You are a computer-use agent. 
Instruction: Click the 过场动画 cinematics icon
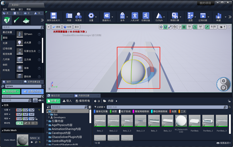(203, 16)
